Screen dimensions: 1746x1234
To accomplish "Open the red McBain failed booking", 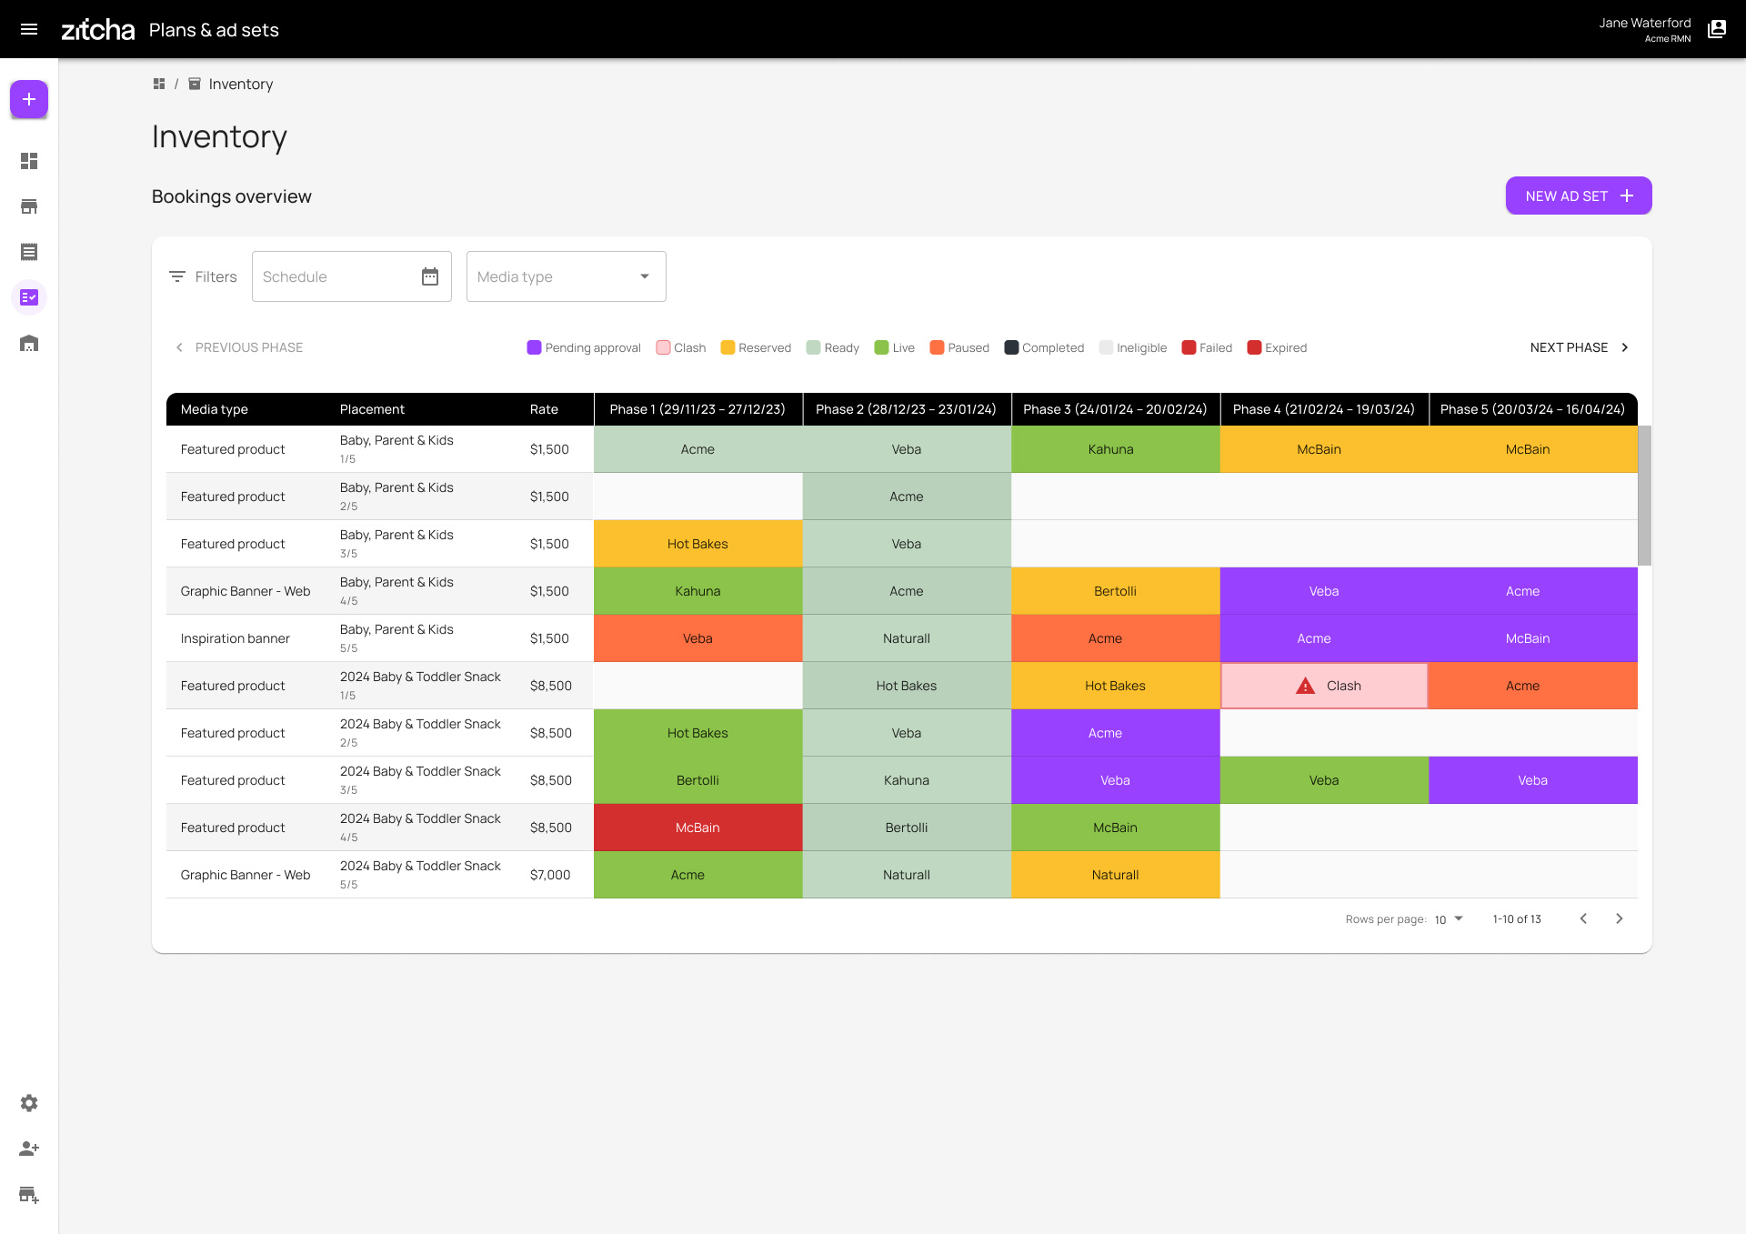I will tap(697, 828).
